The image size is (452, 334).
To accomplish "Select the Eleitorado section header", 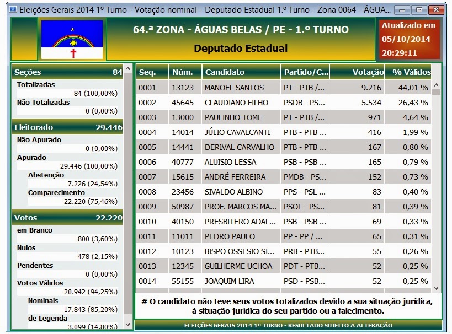I will point(67,127).
